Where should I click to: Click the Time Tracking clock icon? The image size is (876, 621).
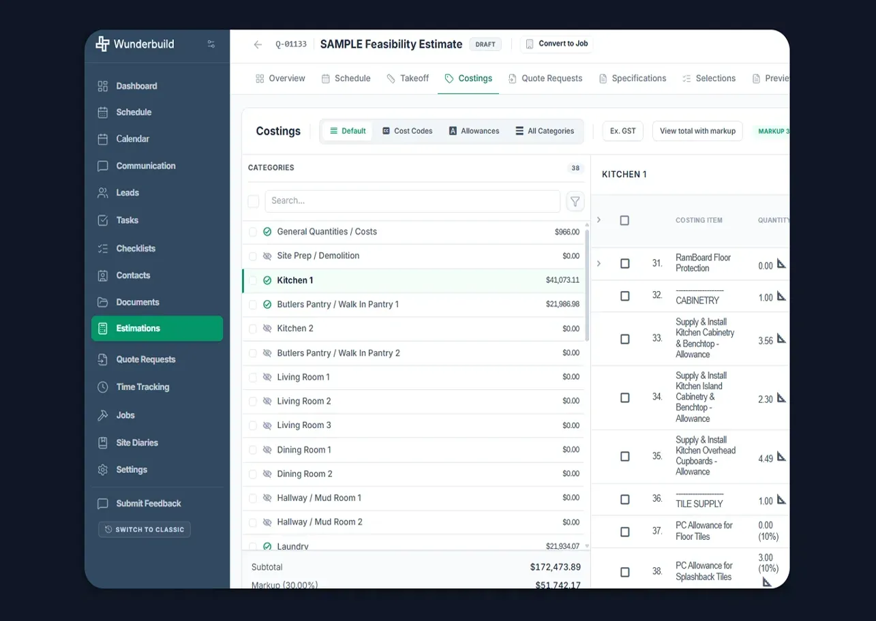point(103,387)
